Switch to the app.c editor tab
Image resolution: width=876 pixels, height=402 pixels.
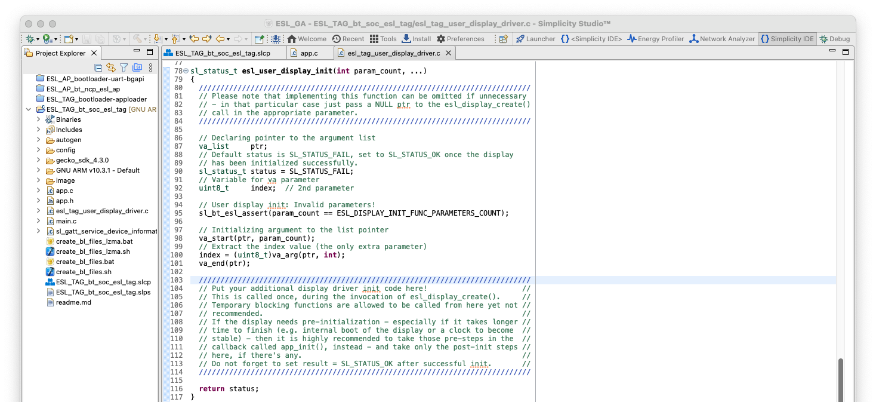click(308, 53)
